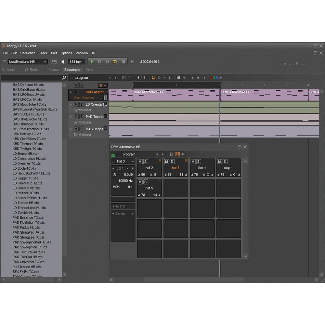The height and width of the screenshot is (325, 325).
Task: Open the Sequence menu
Action: [28, 53]
